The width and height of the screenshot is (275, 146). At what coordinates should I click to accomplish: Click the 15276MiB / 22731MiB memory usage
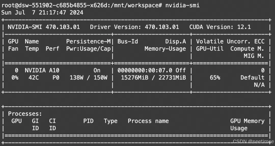click(153, 77)
